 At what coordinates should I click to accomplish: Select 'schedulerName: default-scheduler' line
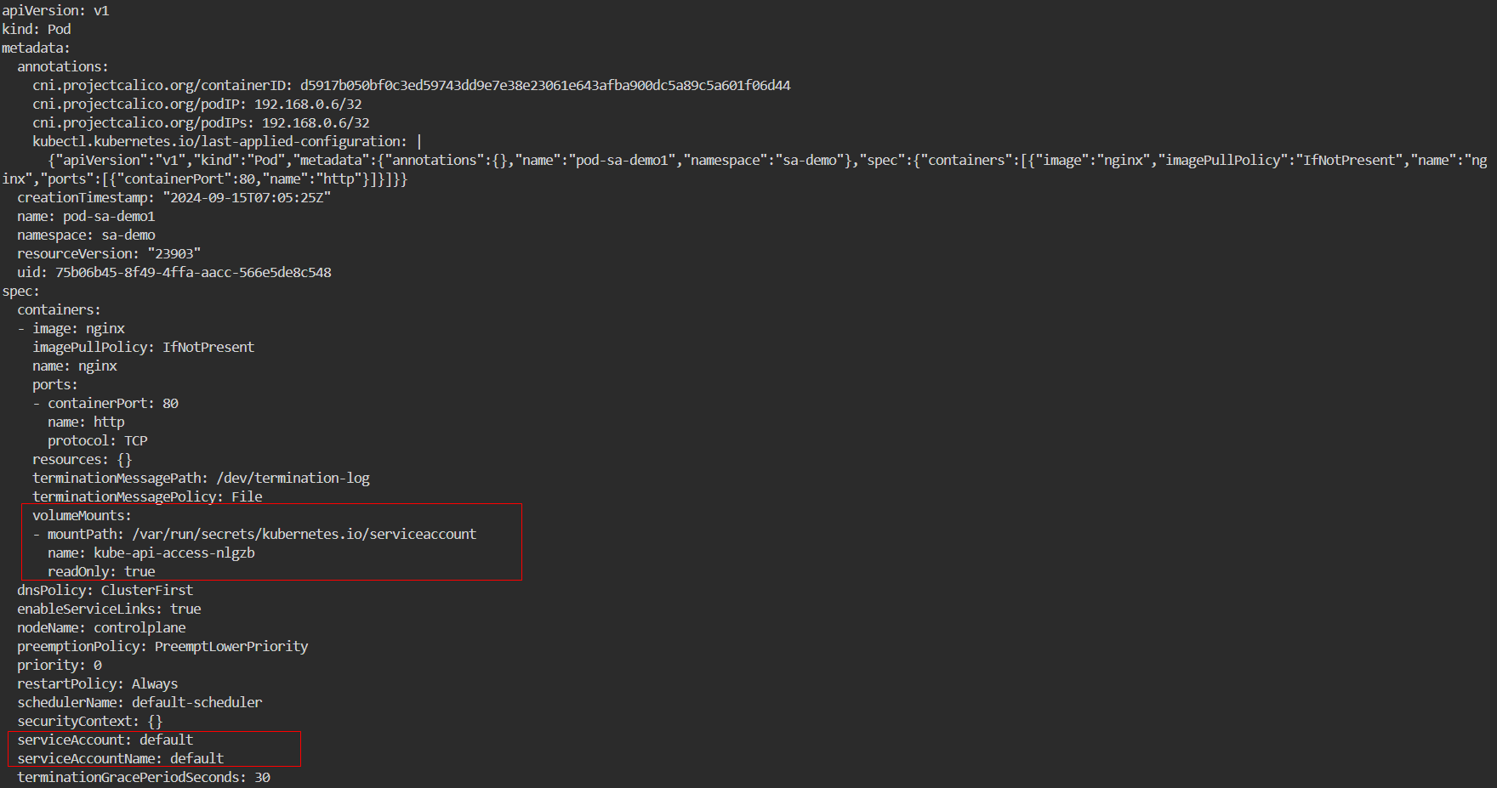pos(139,703)
